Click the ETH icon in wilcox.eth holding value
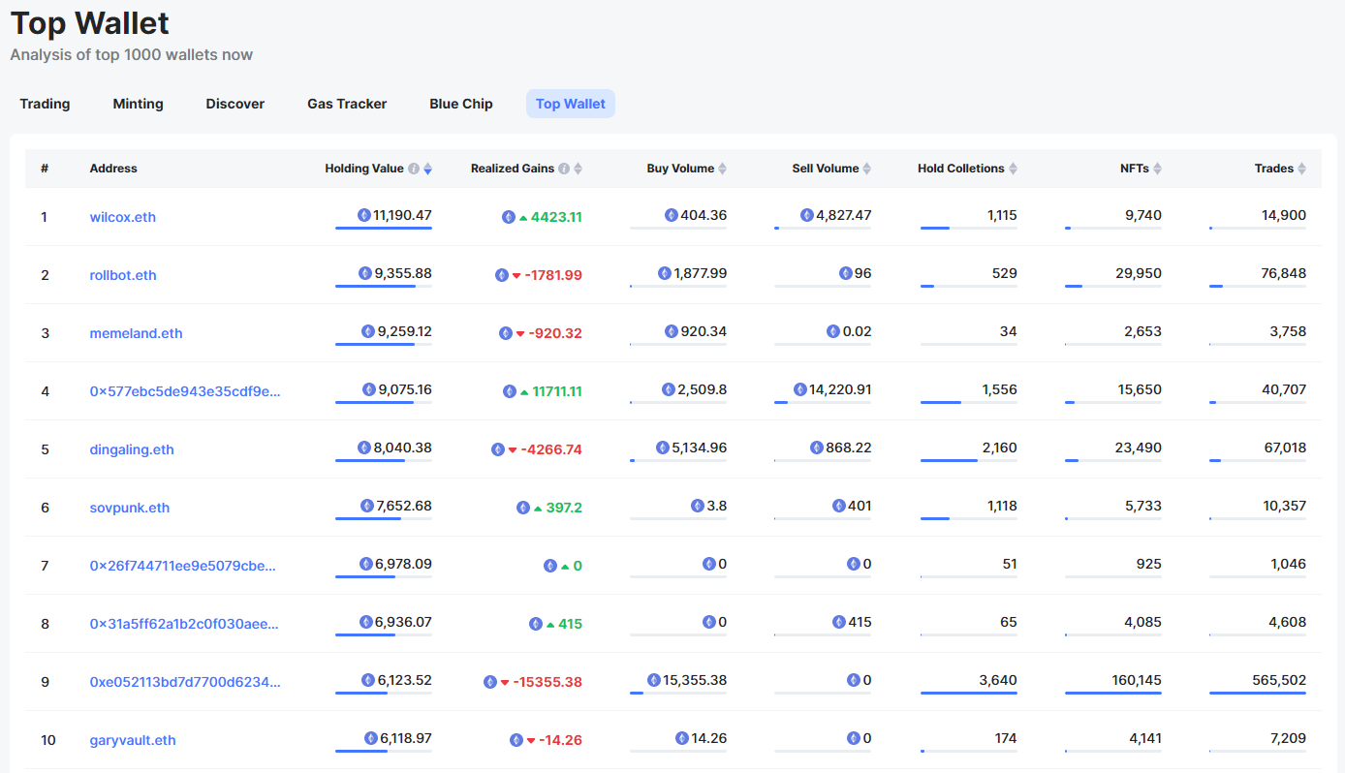 (364, 215)
